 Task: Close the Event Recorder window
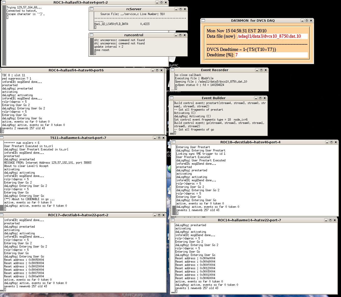tap(266, 70)
